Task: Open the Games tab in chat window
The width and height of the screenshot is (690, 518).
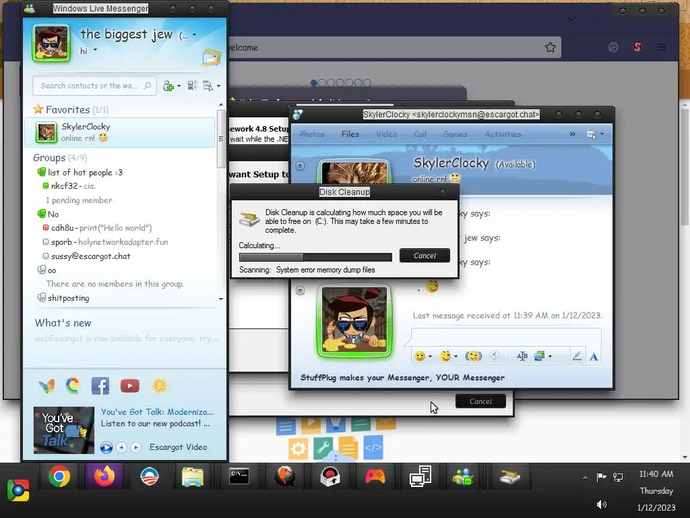Action: coord(455,134)
